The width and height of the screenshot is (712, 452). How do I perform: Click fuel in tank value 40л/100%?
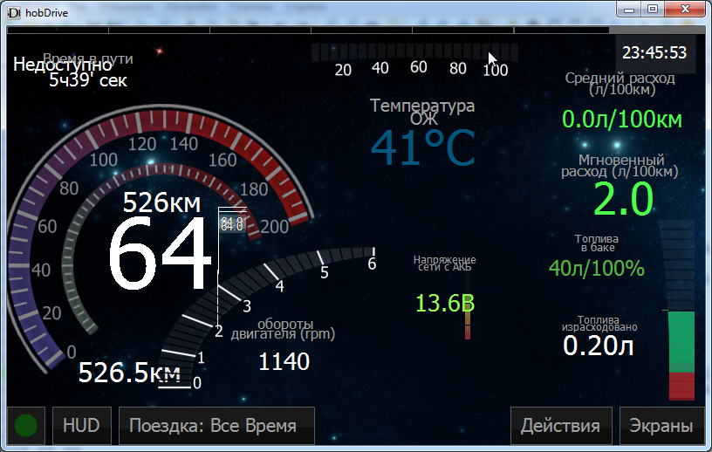(x=597, y=268)
